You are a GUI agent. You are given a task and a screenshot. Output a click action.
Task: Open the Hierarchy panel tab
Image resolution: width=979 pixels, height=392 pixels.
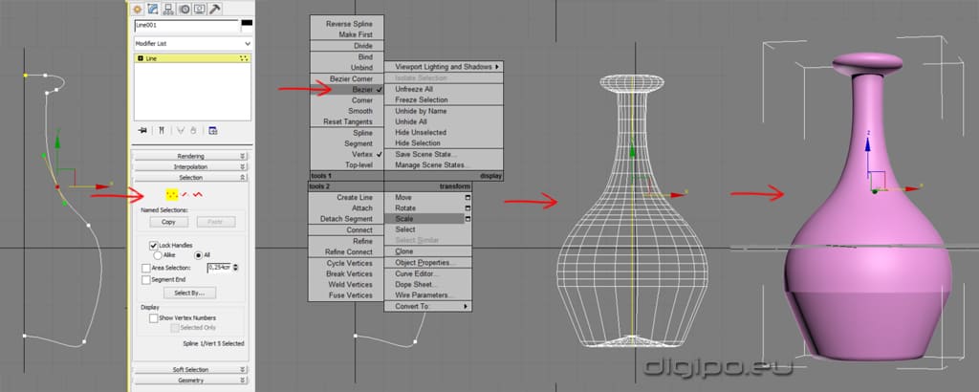pyautogui.click(x=169, y=9)
